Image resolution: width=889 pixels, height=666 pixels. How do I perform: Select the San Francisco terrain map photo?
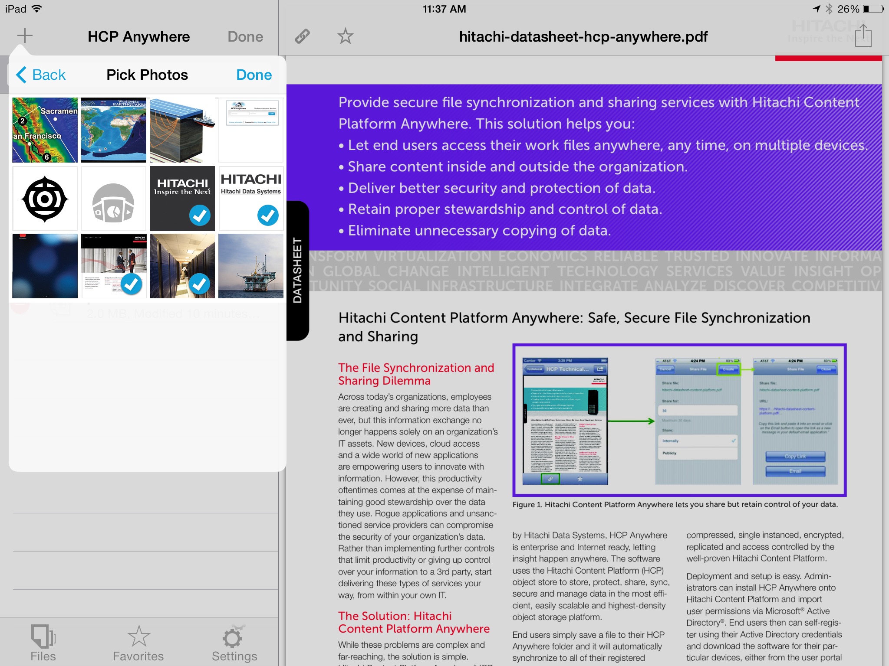point(45,130)
